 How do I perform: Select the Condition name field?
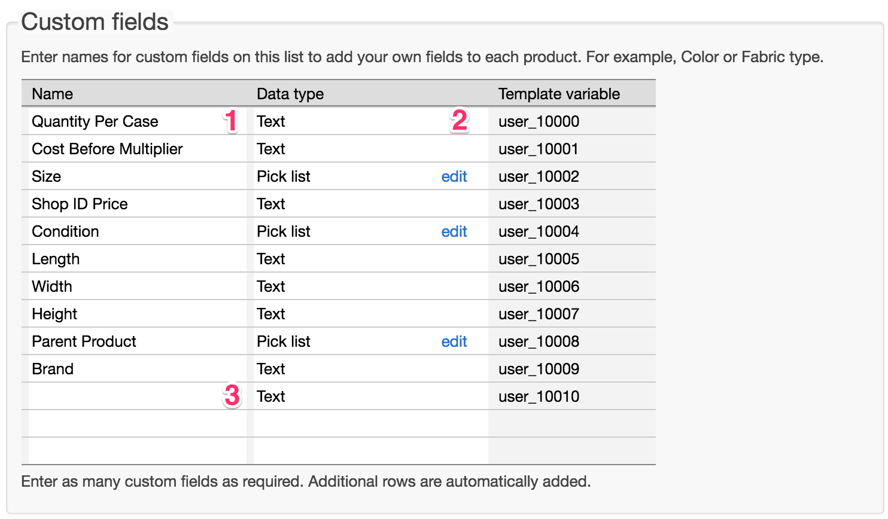pyautogui.click(x=138, y=231)
